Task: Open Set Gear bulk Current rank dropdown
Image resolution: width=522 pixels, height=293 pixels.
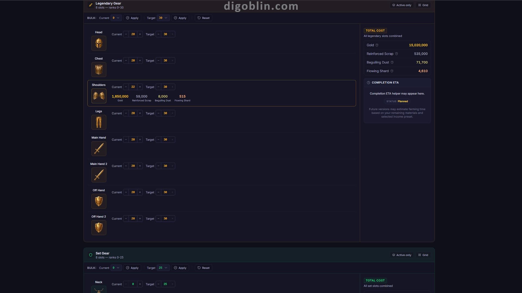Action: (x=116, y=268)
